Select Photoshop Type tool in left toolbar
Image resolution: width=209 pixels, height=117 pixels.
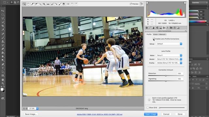click(x=3, y=68)
